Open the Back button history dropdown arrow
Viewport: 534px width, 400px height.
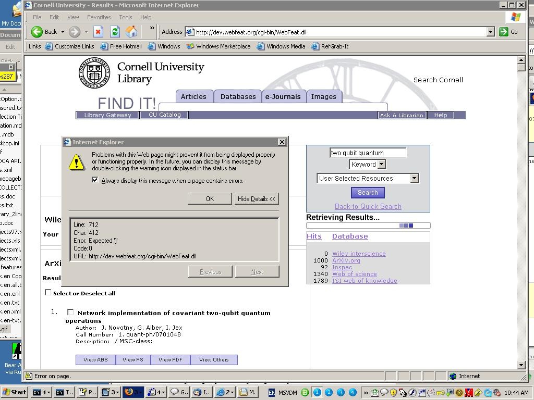63,32
